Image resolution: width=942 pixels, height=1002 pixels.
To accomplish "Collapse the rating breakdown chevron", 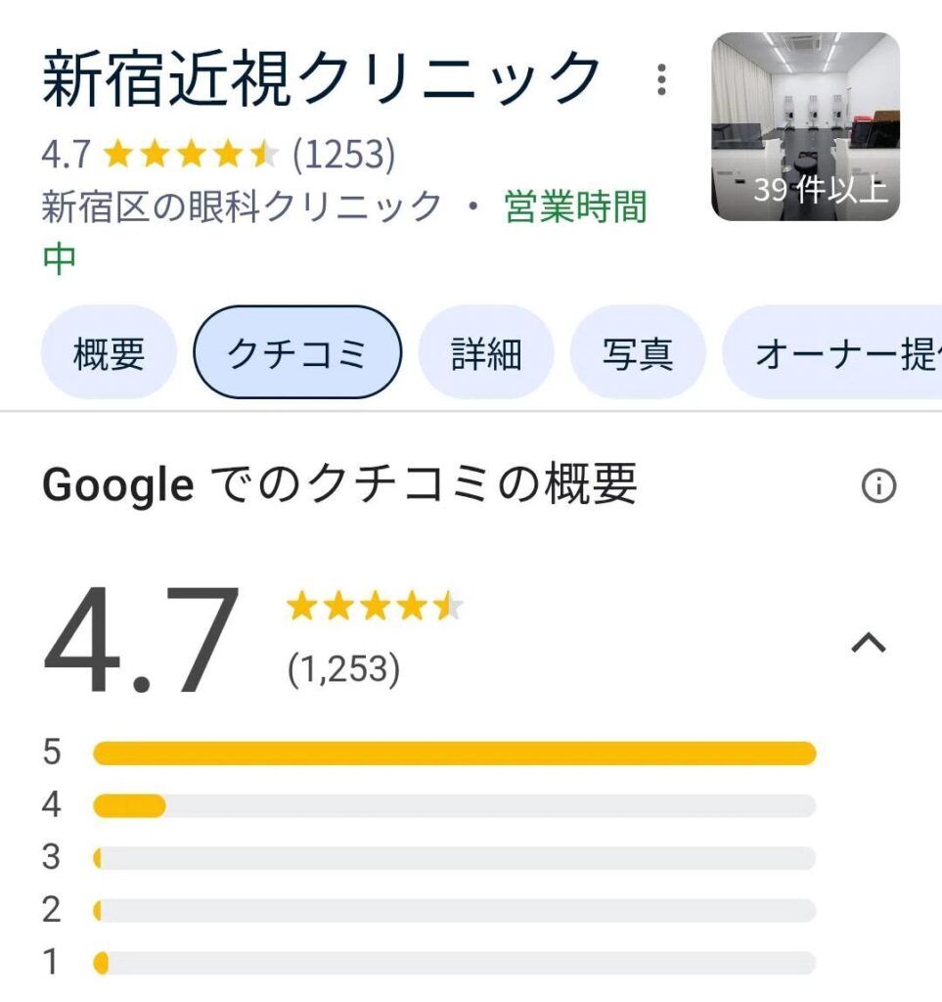I will pos(869,643).
